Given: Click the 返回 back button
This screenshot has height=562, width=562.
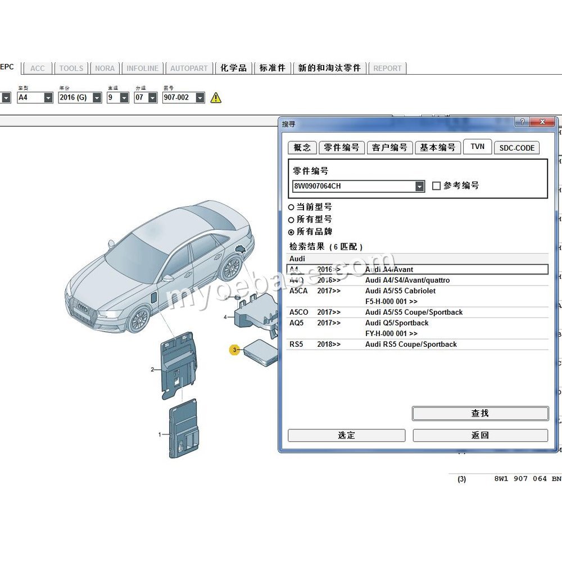Looking at the screenshot, I should [481, 436].
